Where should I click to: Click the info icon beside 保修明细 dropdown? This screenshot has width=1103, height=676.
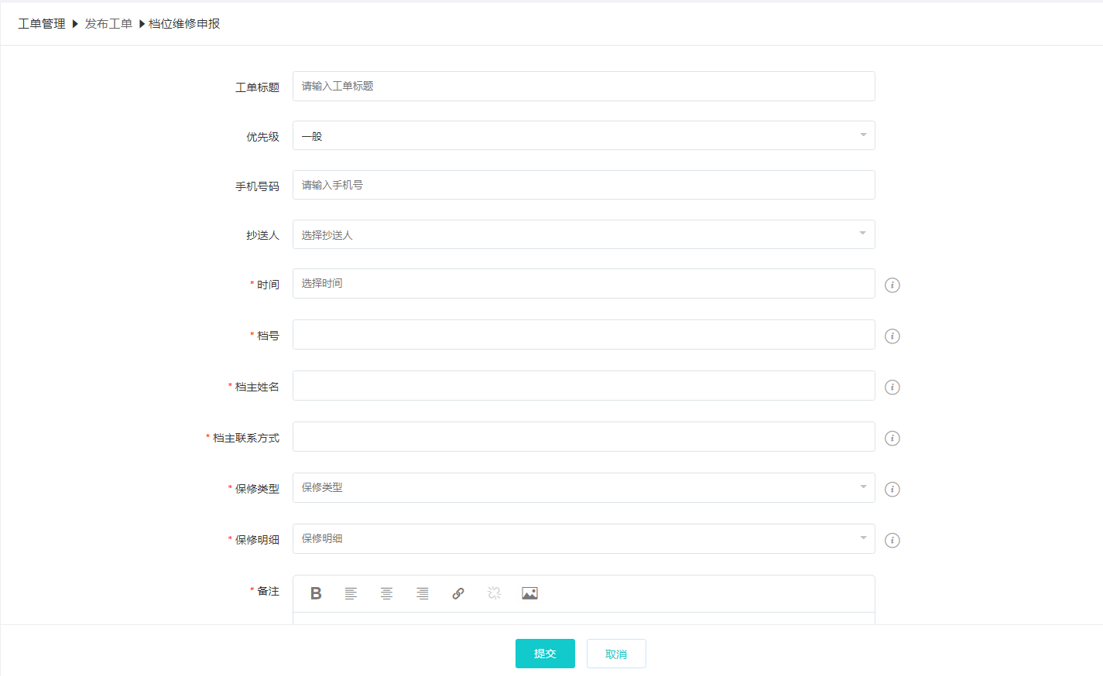[x=892, y=540]
